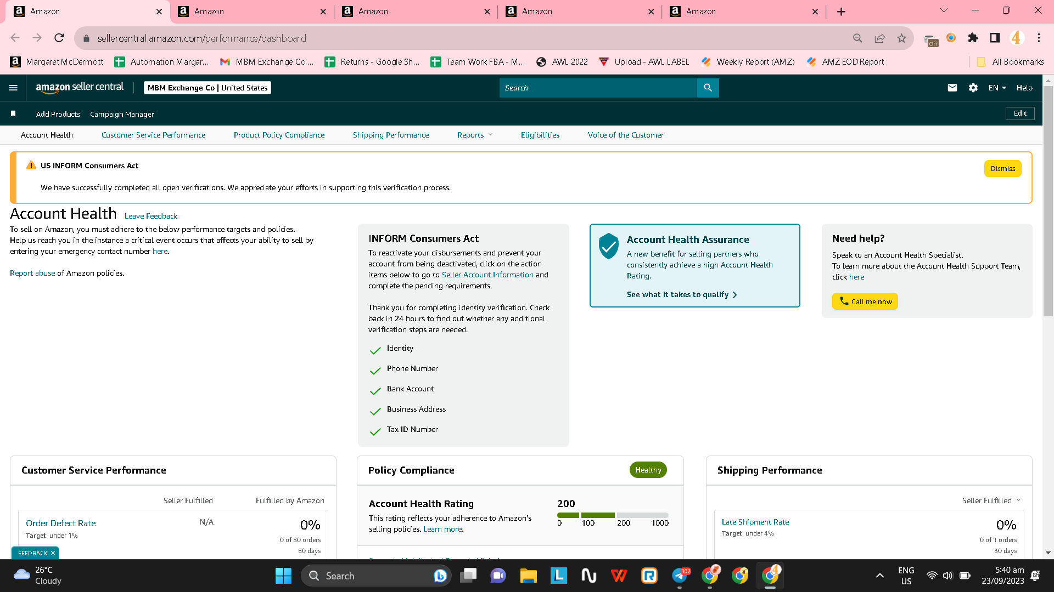Reload the page with the refresh icon
The height and width of the screenshot is (592, 1054).
point(59,38)
